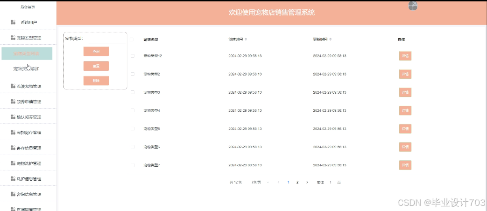Collapse the 宠物类型管理 menu

(x=28, y=38)
